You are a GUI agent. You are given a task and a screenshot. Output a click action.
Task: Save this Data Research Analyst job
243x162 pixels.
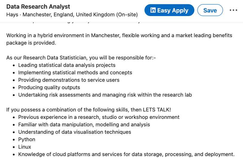210,10
